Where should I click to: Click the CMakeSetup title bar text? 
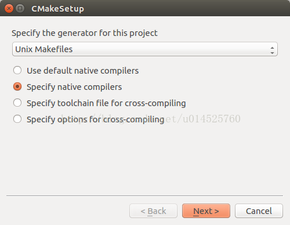pos(58,9)
